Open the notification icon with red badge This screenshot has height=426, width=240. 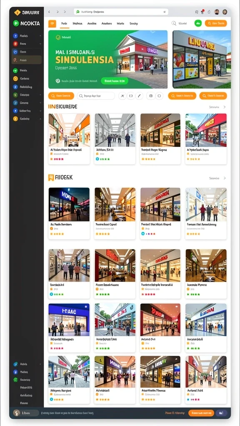(202, 12)
